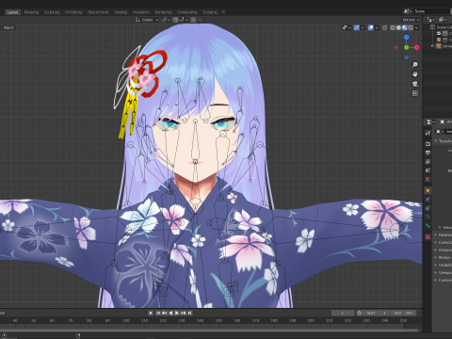452x339 pixels.
Task: Open the Object Constraints properties tab
Action: [x=428, y=208]
